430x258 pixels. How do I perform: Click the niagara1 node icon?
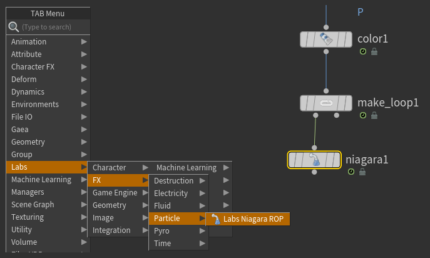point(314,160)
